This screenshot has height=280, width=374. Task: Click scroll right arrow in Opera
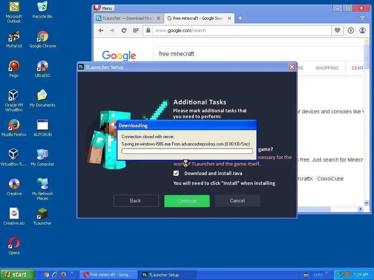[360, 209]
